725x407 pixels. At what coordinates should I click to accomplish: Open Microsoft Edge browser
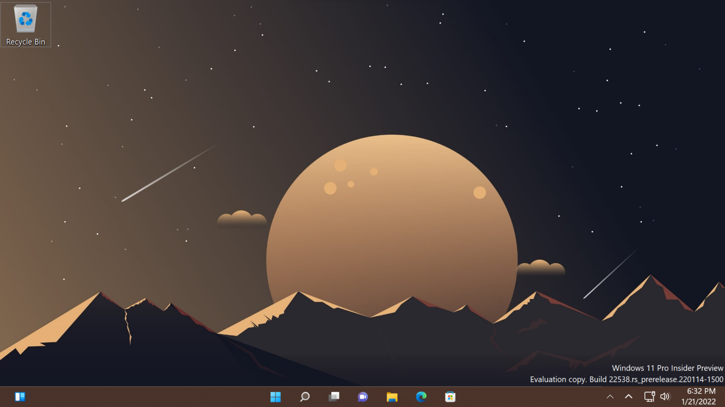[x=421, y=397]
